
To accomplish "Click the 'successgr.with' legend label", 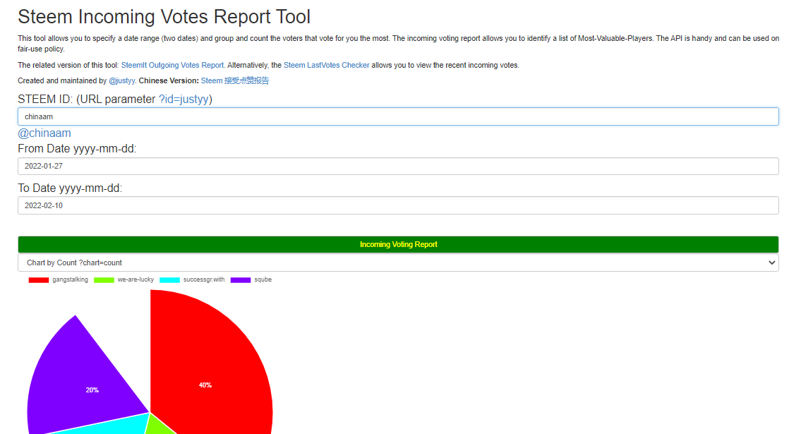I will pos(204,279).
